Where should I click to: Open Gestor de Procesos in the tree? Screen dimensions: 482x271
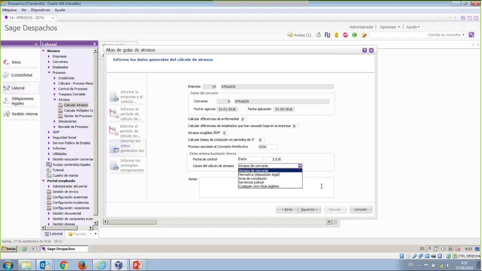pyautogui.click(x=78, y=116)
